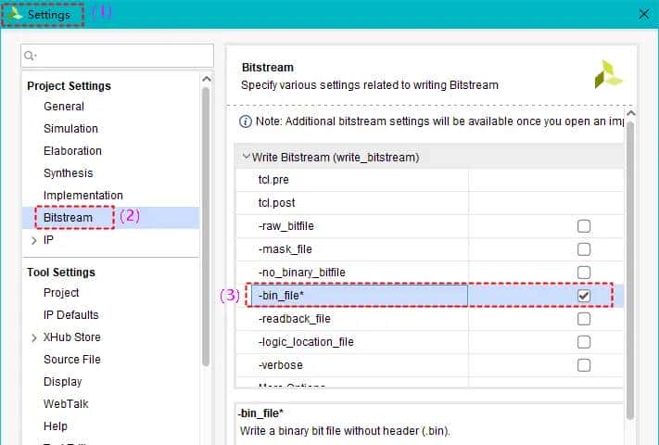
Task: Enable the -readback_file checkbox
Action: (x=584, y=319)
